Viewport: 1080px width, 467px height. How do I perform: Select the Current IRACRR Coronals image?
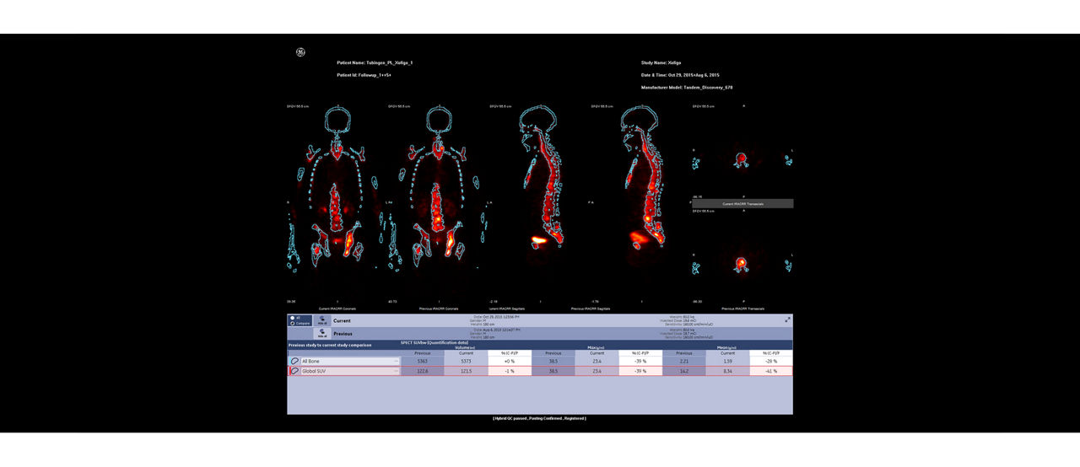(x=337, y=202)
